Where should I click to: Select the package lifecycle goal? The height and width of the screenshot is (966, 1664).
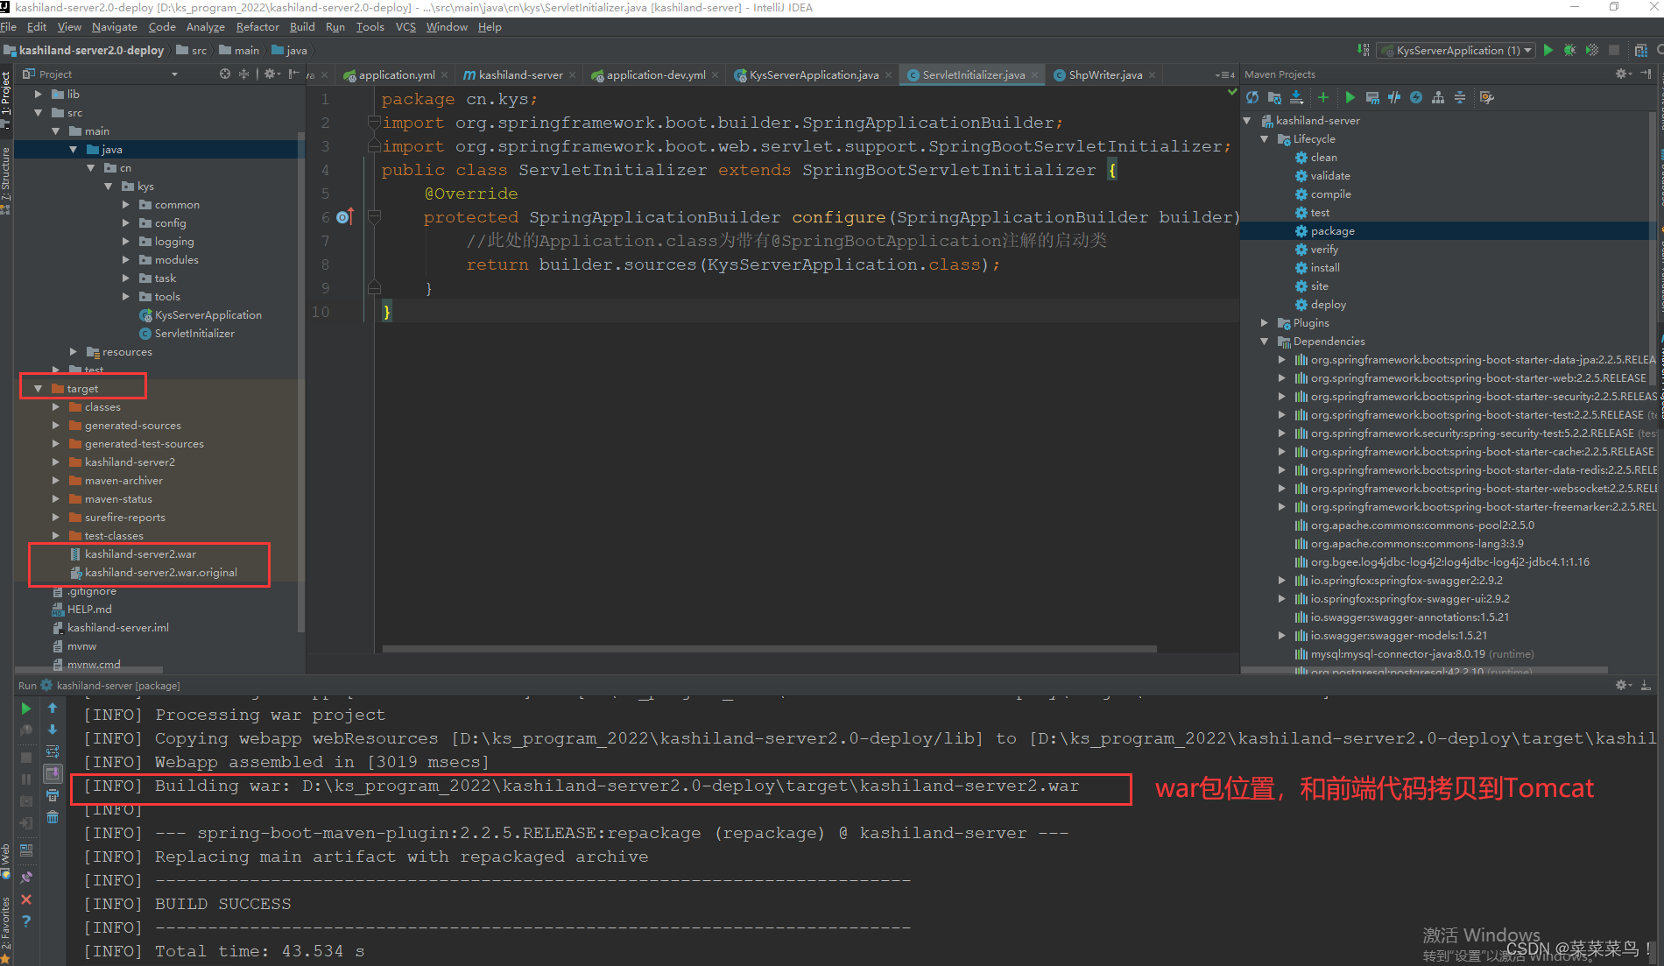tap(1332, 231)
